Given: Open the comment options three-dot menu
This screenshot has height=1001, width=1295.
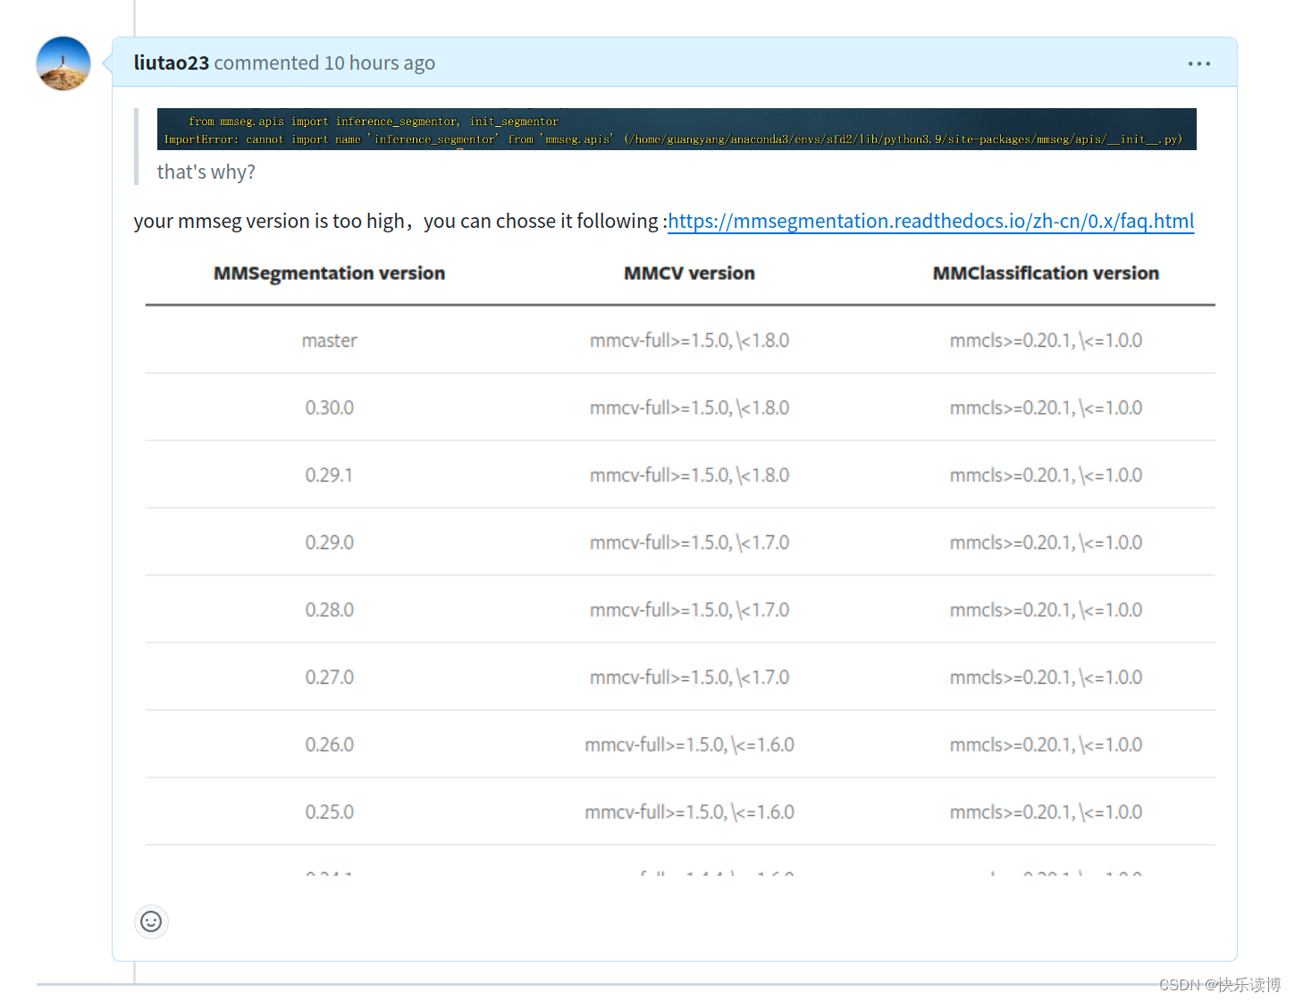Looking at the screenshot, I should tap(1198, 63).
